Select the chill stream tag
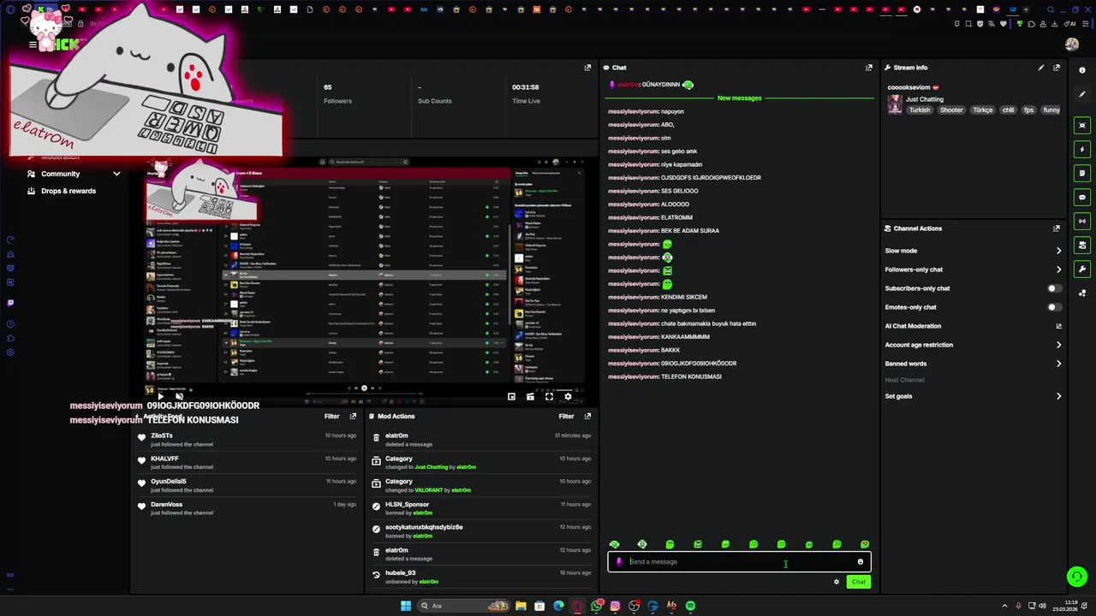1096x616 pixels. click(1008, 110)
